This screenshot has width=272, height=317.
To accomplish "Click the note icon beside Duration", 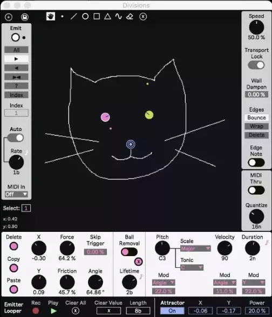I will (267, 243).
